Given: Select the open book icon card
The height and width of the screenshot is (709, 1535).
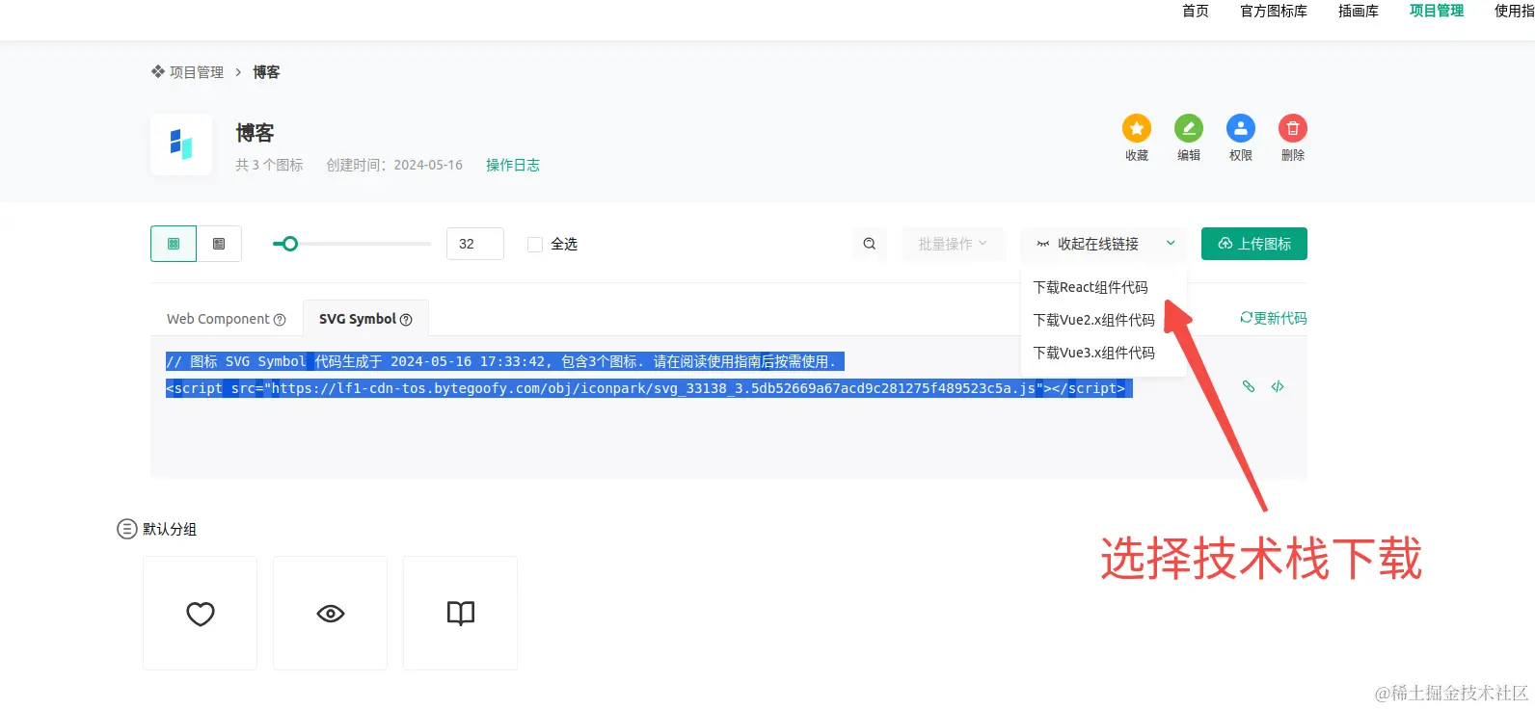Looking at the screenshot, I should (461, 613).
